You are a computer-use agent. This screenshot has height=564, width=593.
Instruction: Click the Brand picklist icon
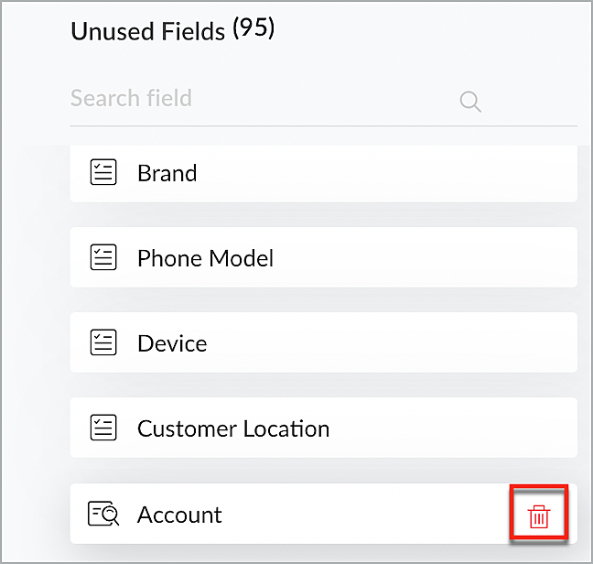pos(103,172)
